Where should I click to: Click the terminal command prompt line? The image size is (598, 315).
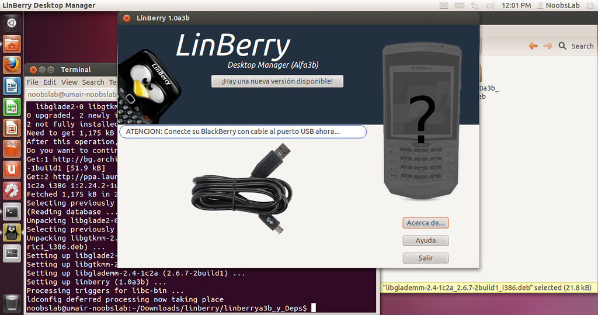pyautogui.click(x=171, y=308)
